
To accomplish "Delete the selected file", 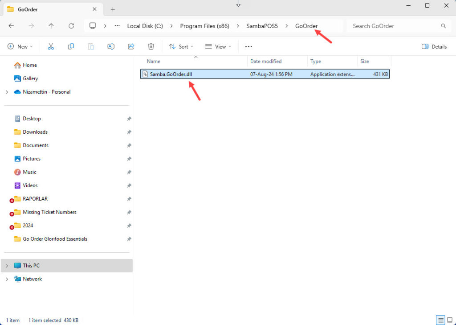I will coord(151,47).
